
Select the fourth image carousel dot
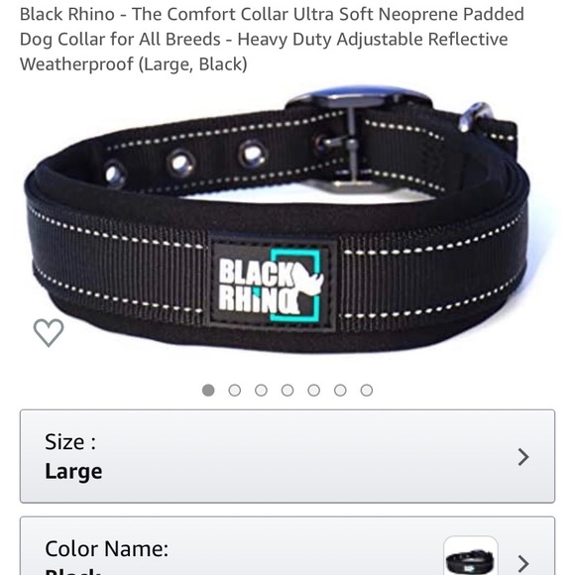[x=287, y=391]
